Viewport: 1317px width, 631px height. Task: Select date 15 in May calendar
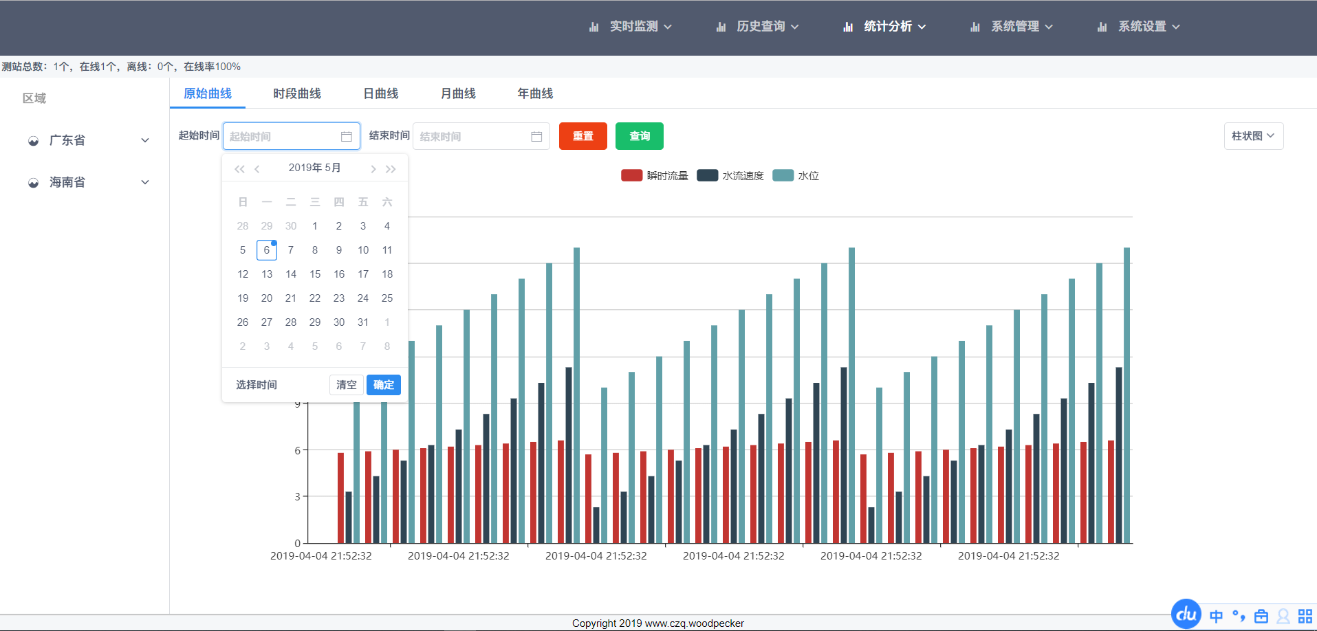click(315, 274)
